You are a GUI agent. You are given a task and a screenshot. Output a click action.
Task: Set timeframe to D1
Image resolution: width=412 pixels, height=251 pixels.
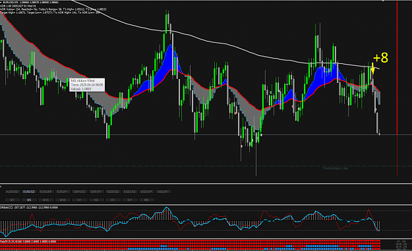click(113, 200)
